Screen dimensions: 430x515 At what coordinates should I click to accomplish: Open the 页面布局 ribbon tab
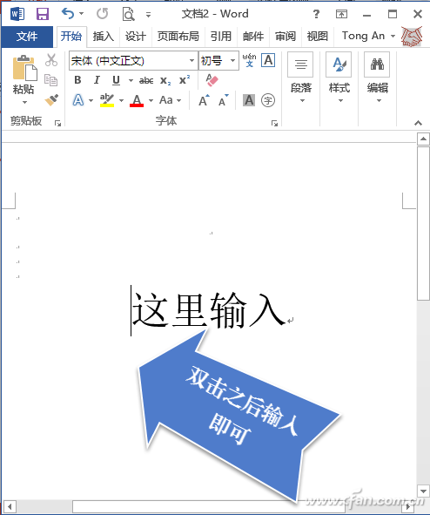pyautogui.click(x=178, y=36)
